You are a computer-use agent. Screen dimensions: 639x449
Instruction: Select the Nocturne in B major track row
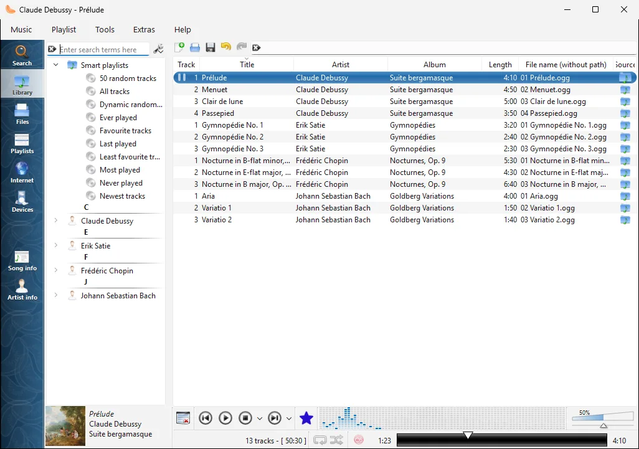click(x=404, y=184)
